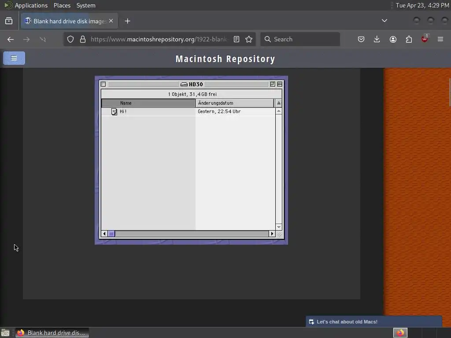
Task: Sort by the Änderungsdatum column header
Action: 235,103
